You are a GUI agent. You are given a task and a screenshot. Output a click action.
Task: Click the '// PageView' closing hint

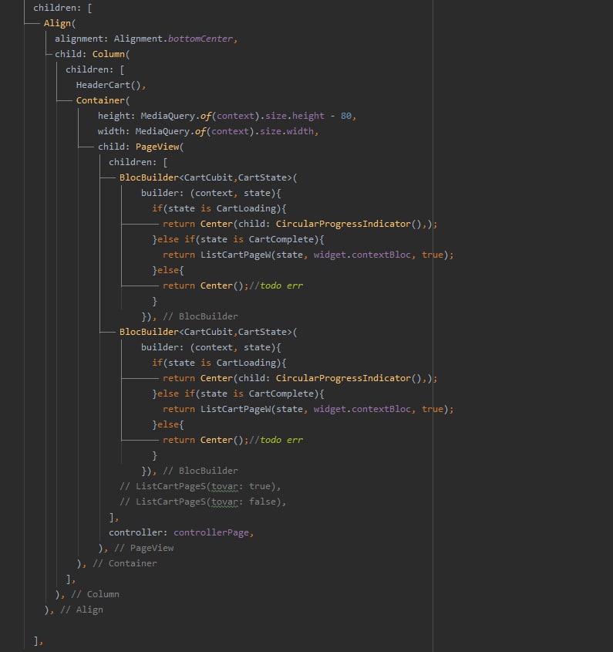[143, 548]
